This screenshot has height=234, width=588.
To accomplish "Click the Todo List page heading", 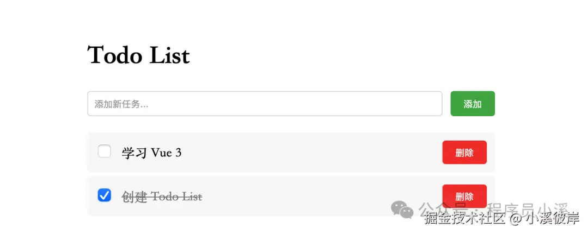I will [x=139, y=55].
